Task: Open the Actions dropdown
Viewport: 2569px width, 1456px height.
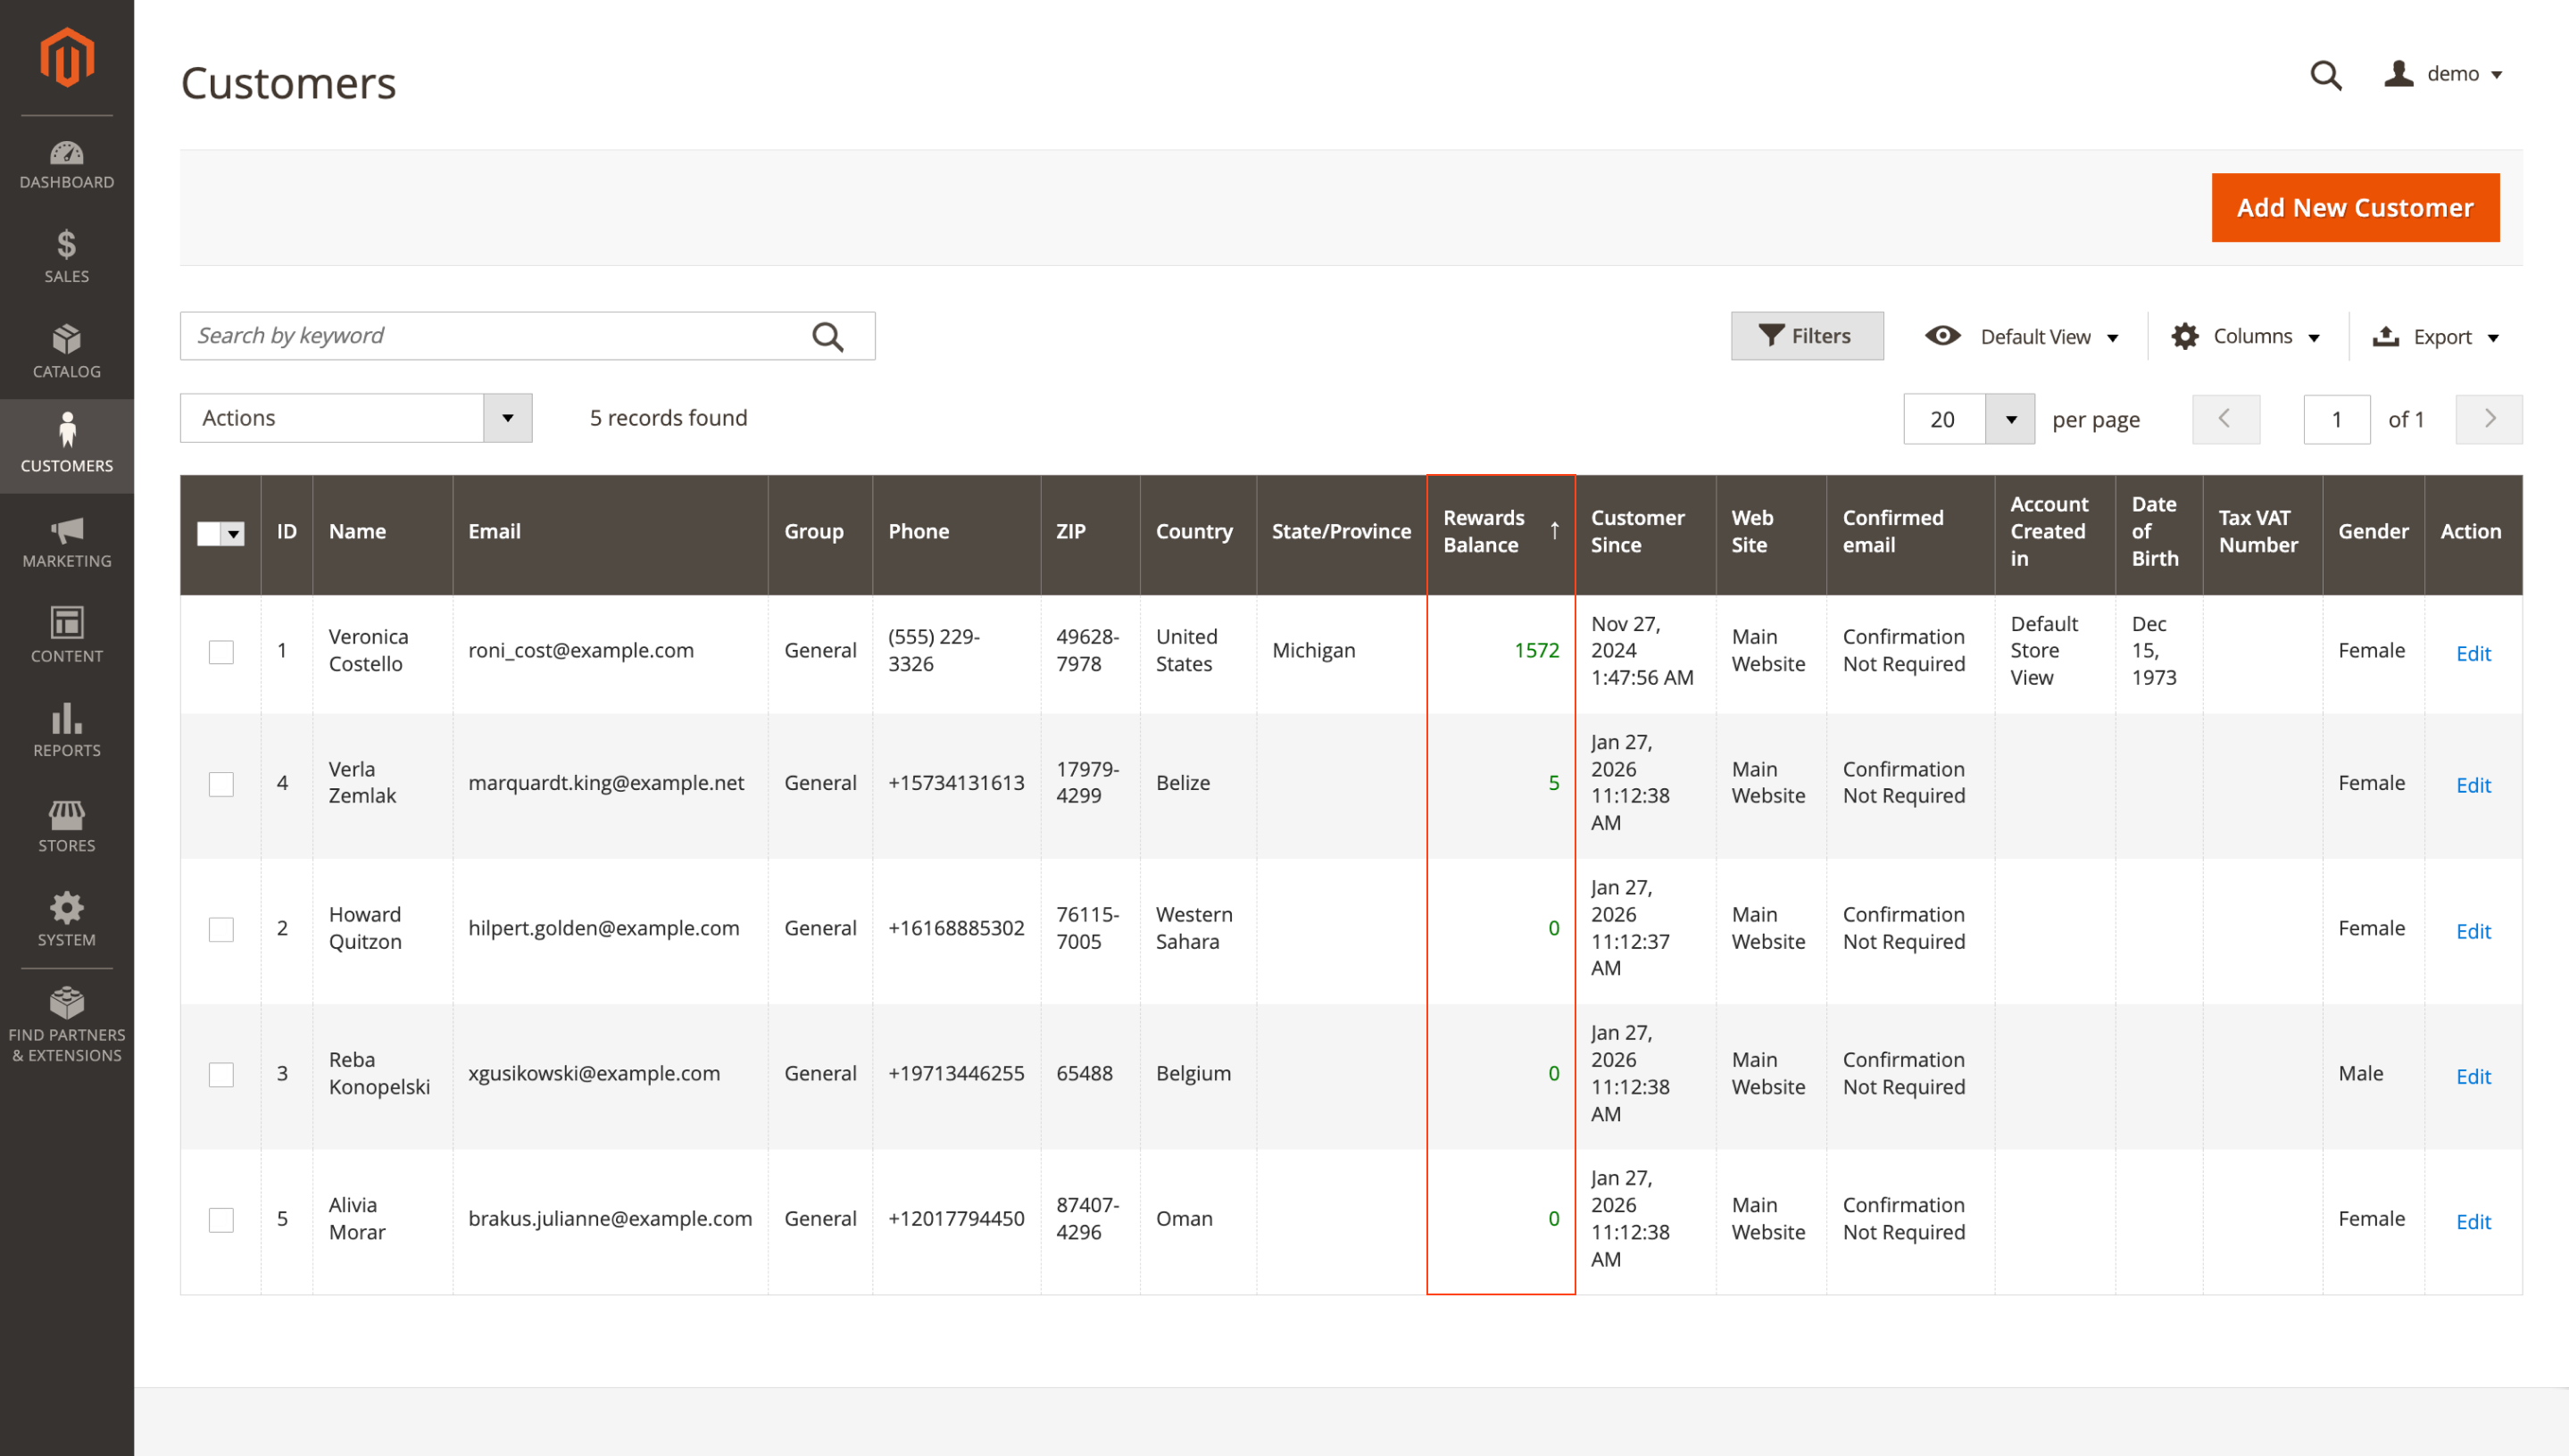Action: pyautogui.click(x=356, y=418)
